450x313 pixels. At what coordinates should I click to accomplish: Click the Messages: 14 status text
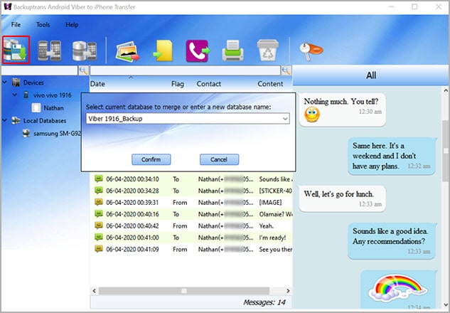click(264, 302)
